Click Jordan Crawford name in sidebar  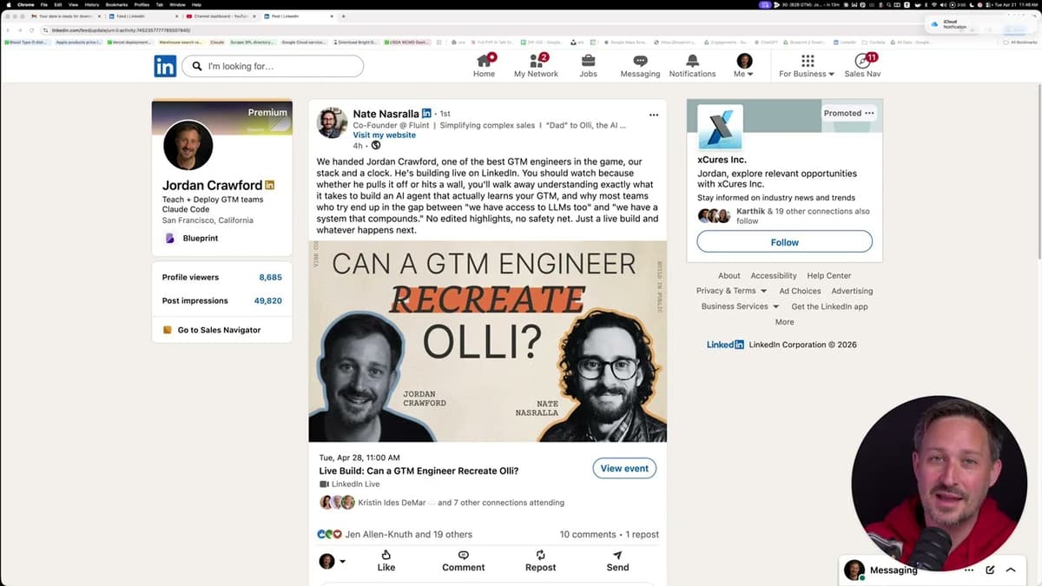point(212,185)
